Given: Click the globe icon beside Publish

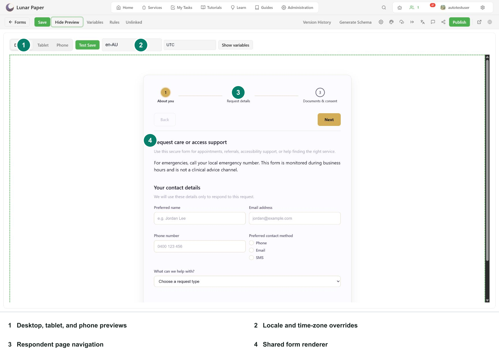Looking at the screenshot, I should pyautogui.click(x=490, y=22).
